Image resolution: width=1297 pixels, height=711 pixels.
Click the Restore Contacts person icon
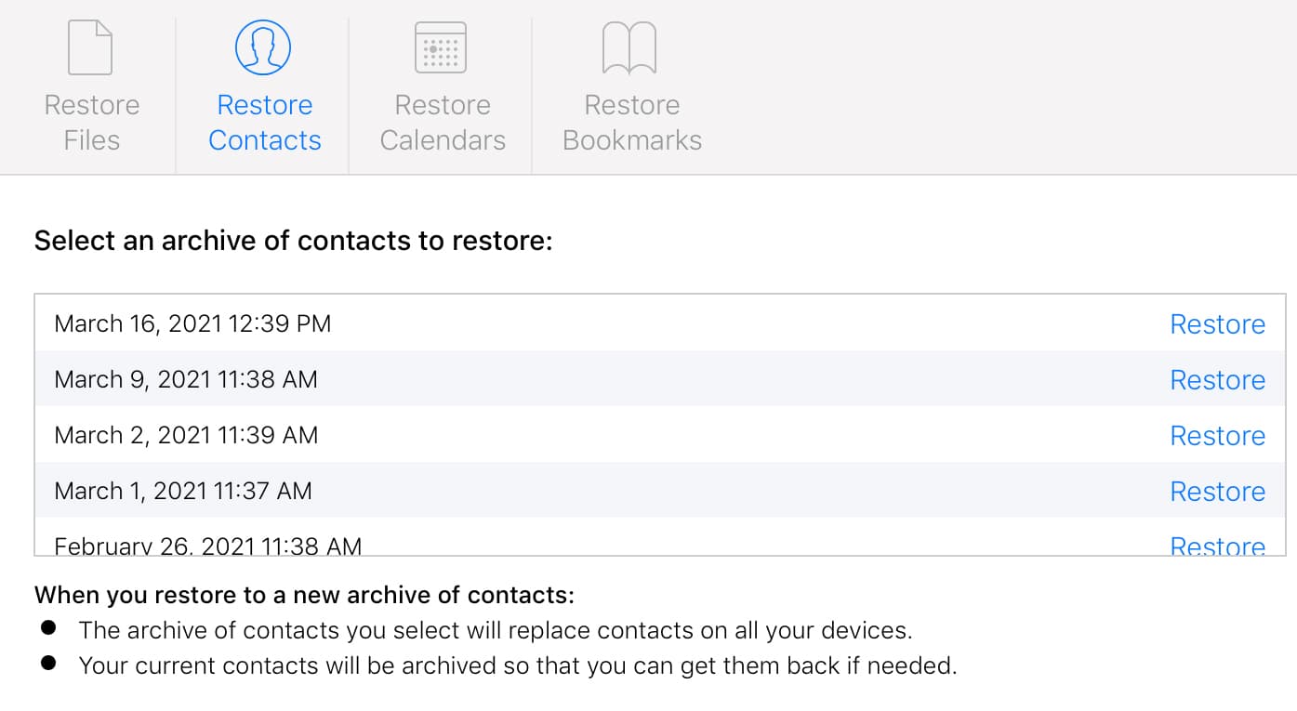[x=263, y=47]
